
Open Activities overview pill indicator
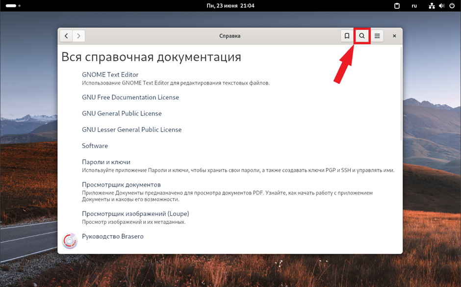tap(11, 6)
